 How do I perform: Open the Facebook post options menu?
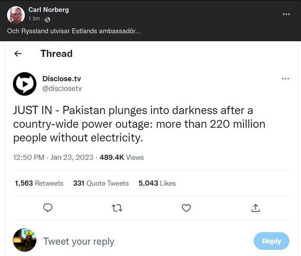[286, 14]
